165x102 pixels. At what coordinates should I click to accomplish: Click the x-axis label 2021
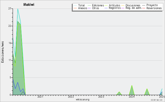pyautogui.click(x=40, y=97)
